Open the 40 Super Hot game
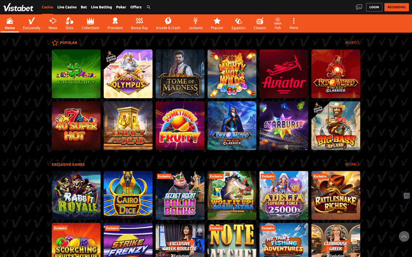The height and width of the screenshot is (257, 412). 76,126
